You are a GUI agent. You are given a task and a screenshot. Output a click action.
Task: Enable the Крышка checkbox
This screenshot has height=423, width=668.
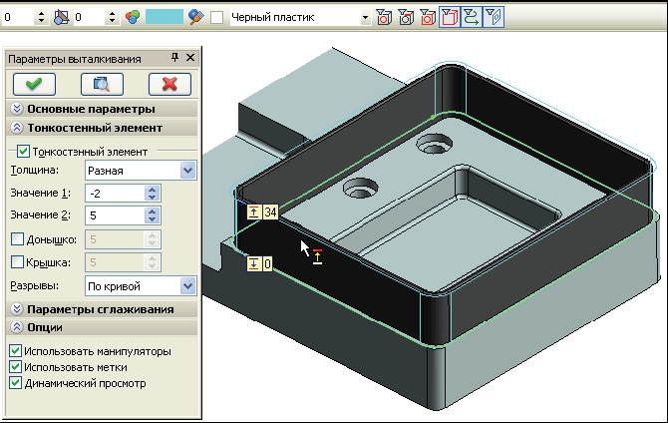point(17,261)
